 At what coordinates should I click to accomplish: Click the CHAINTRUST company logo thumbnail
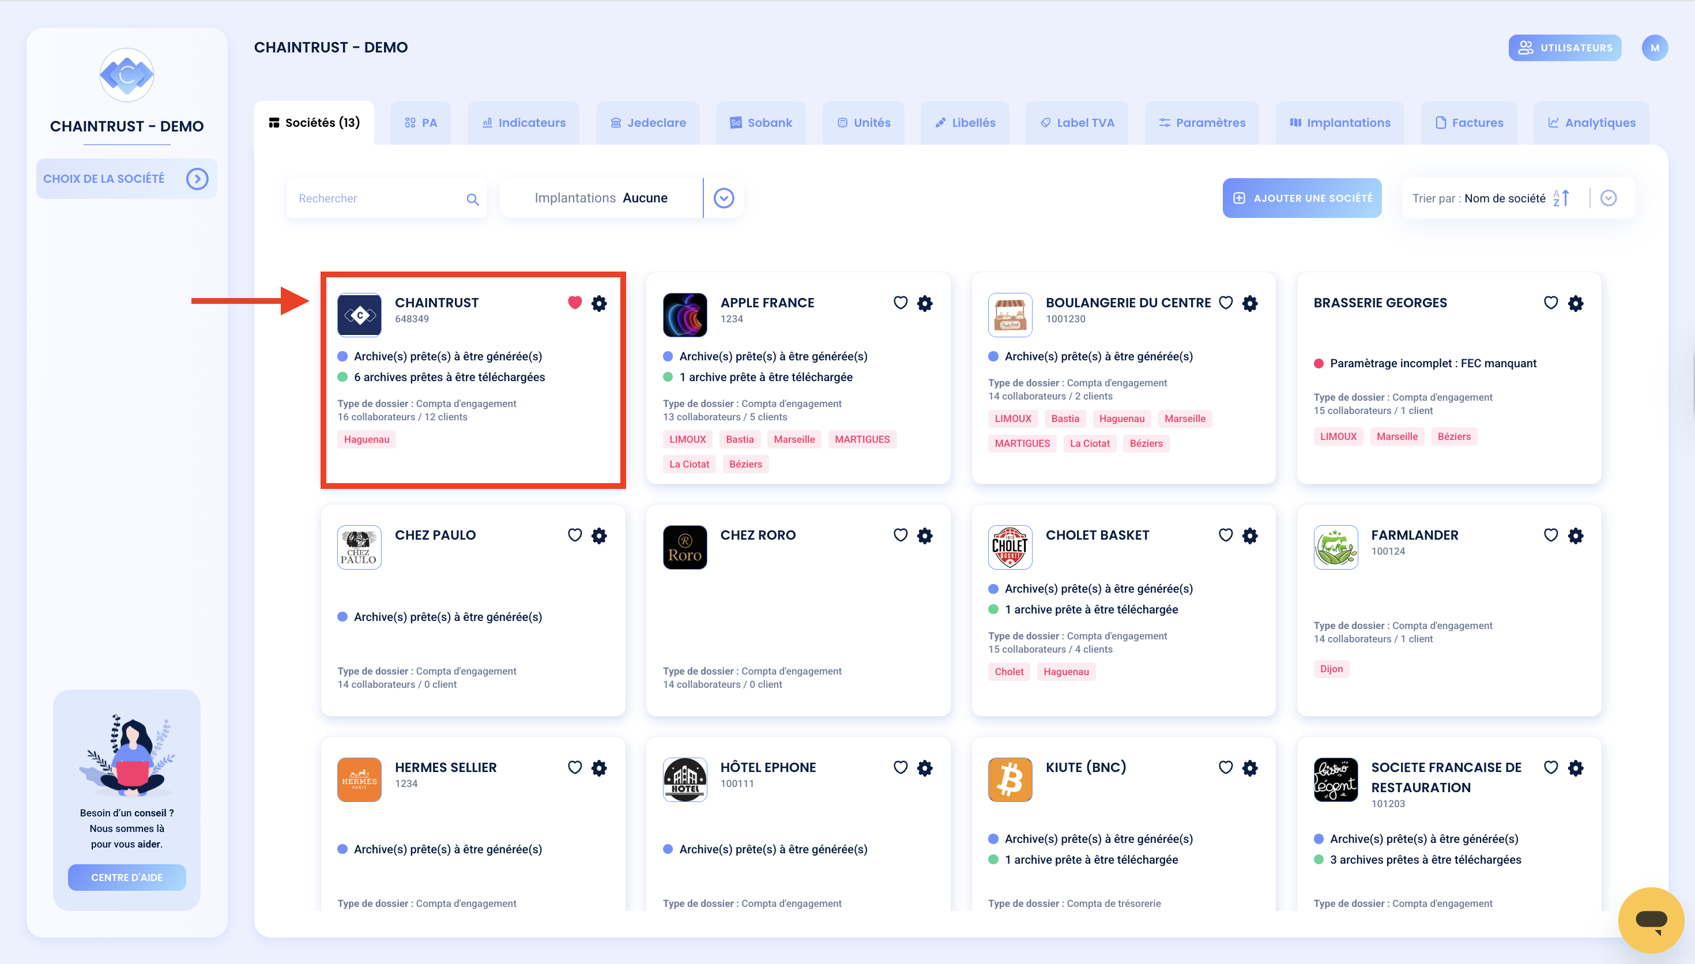[x=359, y=315]
